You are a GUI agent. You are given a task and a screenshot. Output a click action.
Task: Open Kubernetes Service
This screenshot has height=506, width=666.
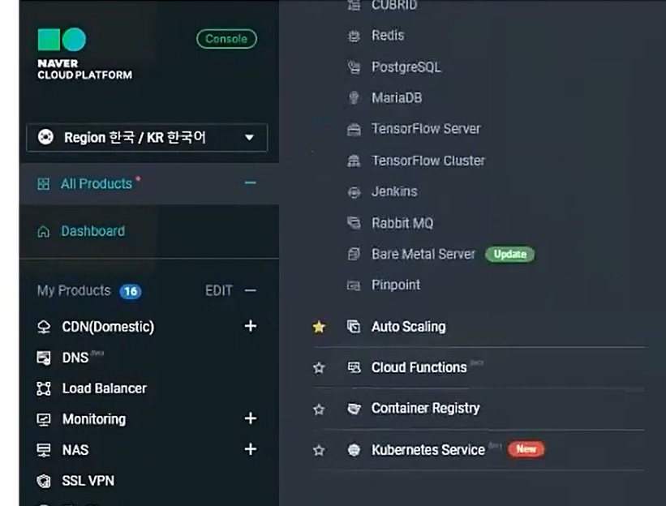(428, 449)
